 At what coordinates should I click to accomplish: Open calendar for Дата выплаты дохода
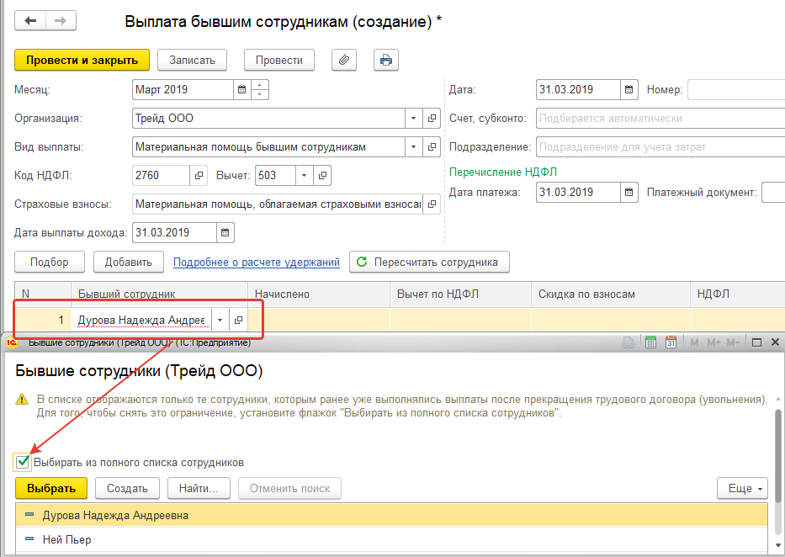coord(225,233)
